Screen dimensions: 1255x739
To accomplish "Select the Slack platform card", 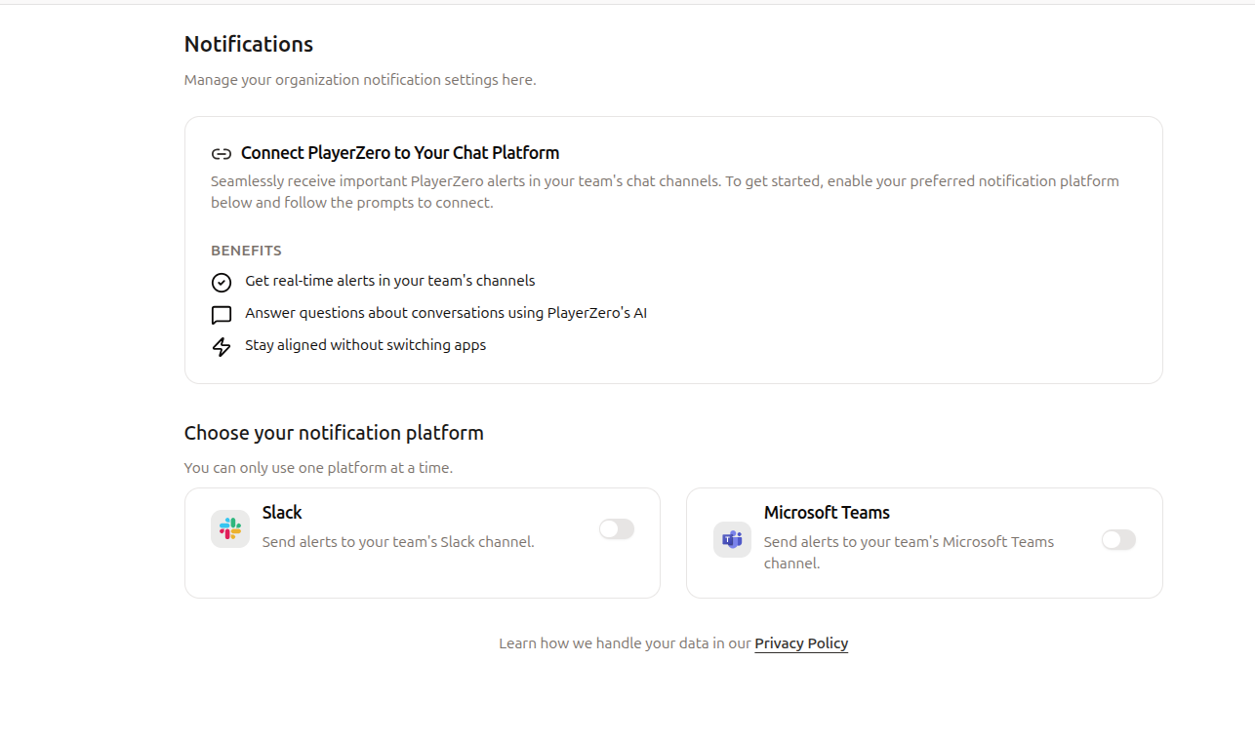I will click(422, 542).
